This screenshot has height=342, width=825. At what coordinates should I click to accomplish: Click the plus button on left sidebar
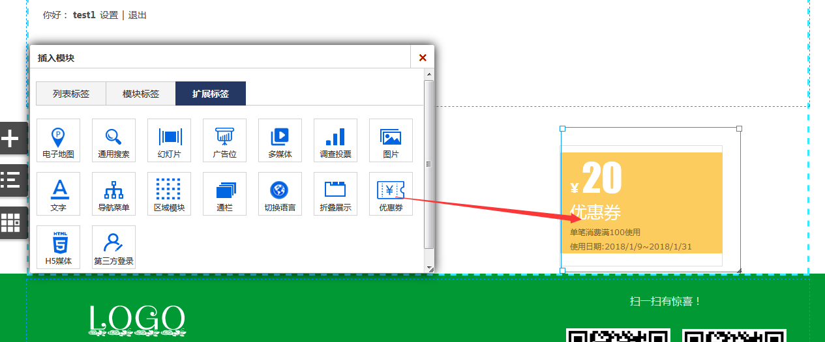12,138
